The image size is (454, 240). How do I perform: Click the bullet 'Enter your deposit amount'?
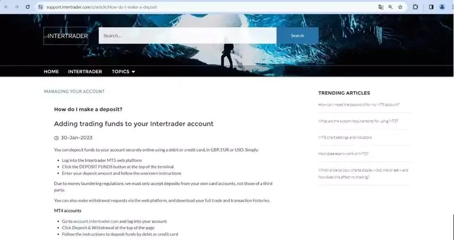pyautogui.click(x=121, y=173)
